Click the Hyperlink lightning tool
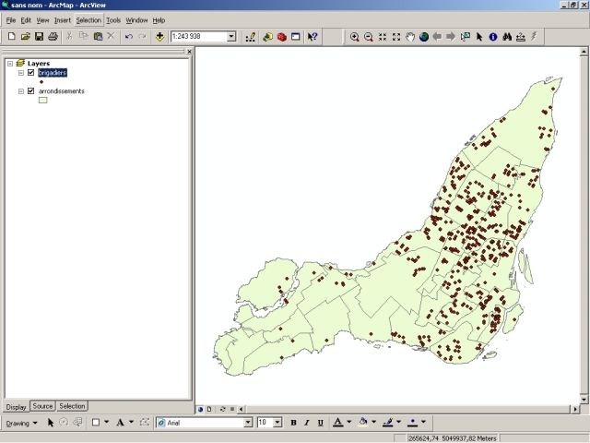The image size is (590, 443). pyautogui.click(x=535, y=37)
